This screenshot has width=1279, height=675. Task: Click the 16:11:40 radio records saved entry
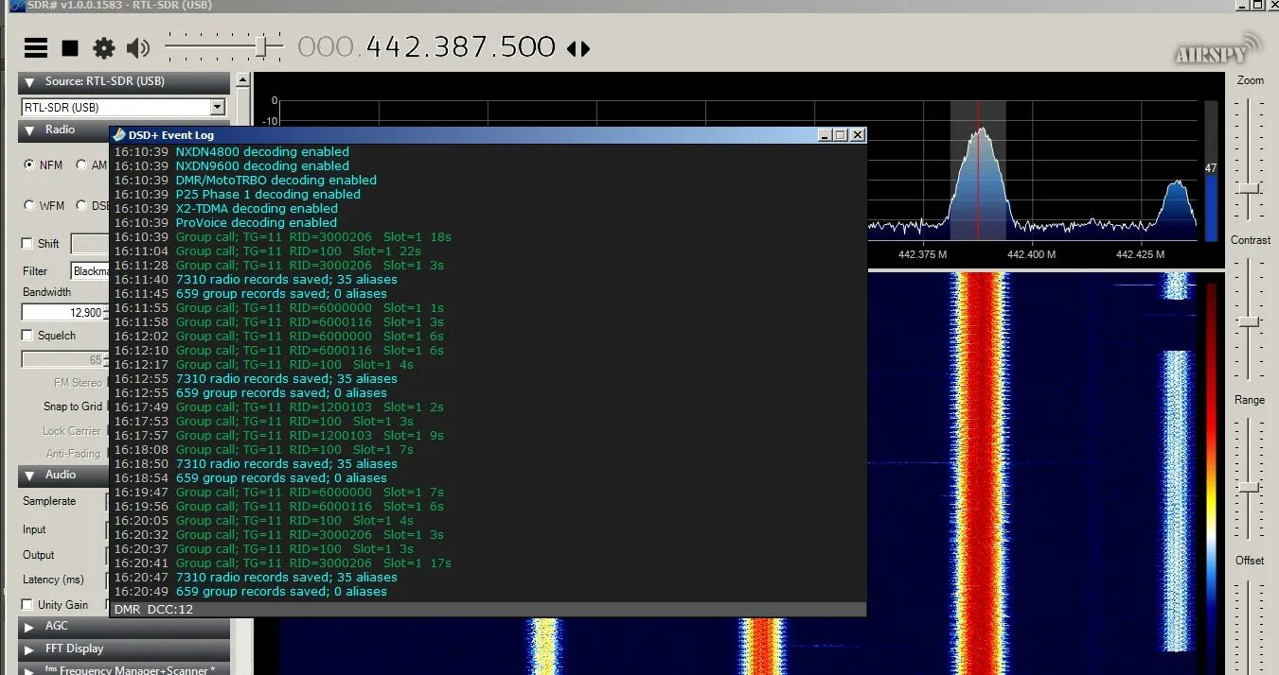click(x=256, y=279)
